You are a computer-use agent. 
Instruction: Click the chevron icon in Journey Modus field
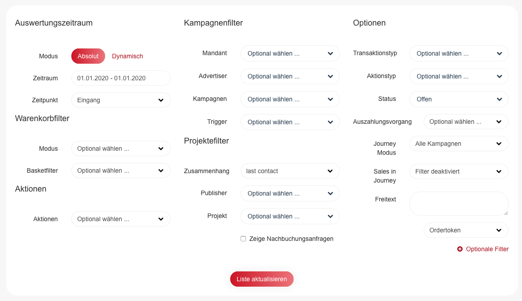499,144
